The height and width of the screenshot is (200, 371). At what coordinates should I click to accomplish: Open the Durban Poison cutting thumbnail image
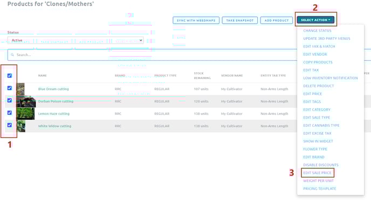pyautogui.click(x=26, y=101)
